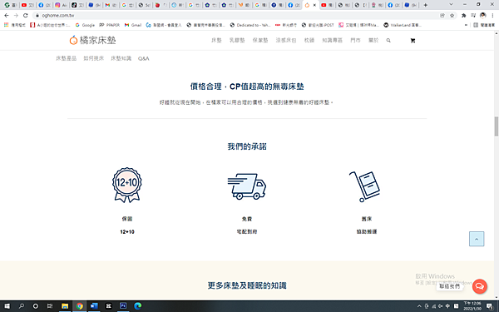Click the back-to-top arrow button
This screenshot has height=312, width=499.
tap(477, 239)
